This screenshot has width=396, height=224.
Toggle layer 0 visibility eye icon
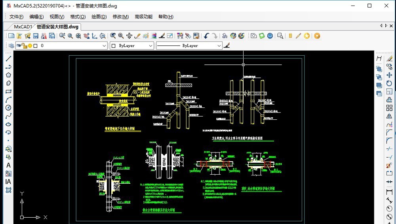18,46
